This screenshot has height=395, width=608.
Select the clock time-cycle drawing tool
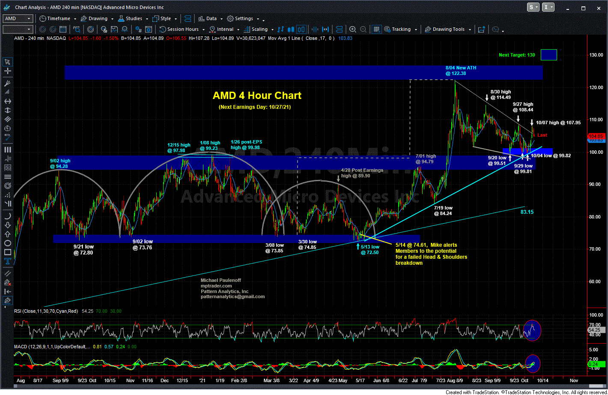click(8, 129)
